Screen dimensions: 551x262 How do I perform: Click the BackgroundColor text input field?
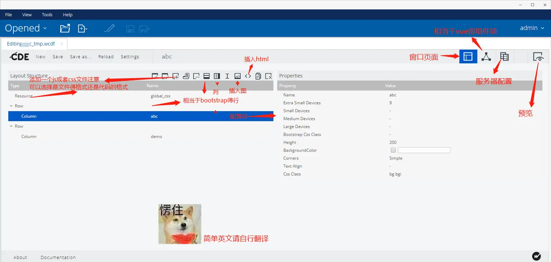point(424,150)
